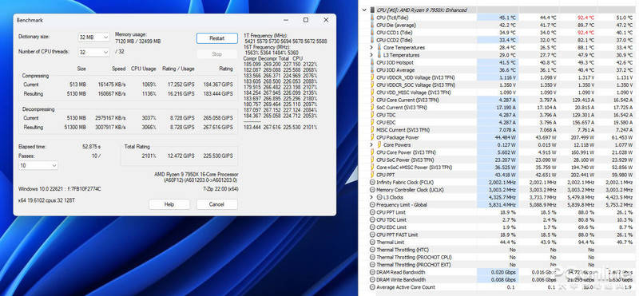Click the power icon next to CPU Package Power
Viewport: 639px width, 296px height.
(x=372, y=137)
